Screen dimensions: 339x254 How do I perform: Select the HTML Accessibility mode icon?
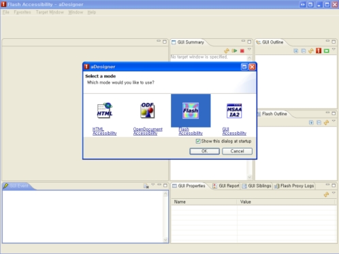(x=105, y=110)
